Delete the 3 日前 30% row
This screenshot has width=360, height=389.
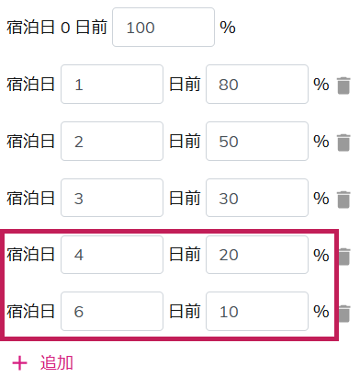coord(343,200)
